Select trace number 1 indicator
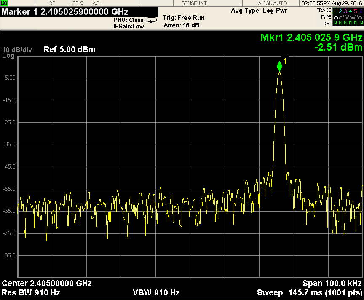The height and width of the screenshot is (300, 364). [335, 11]
